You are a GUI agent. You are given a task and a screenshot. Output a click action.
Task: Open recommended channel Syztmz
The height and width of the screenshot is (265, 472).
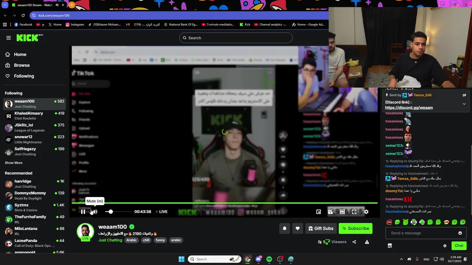click(x=35, y=208)
